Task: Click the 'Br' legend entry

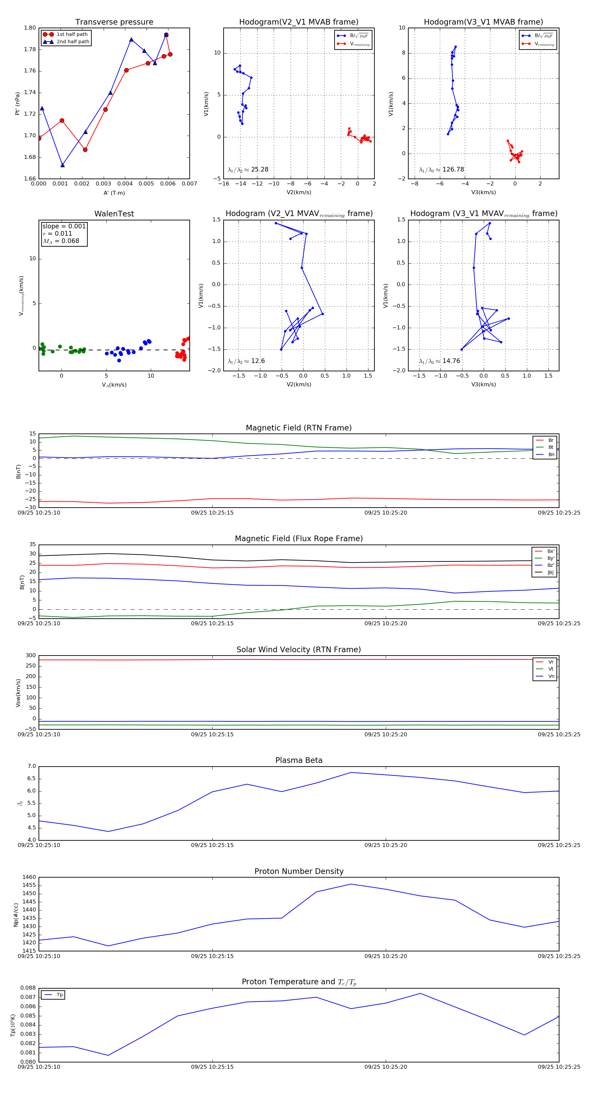Action: pos(545,440)
